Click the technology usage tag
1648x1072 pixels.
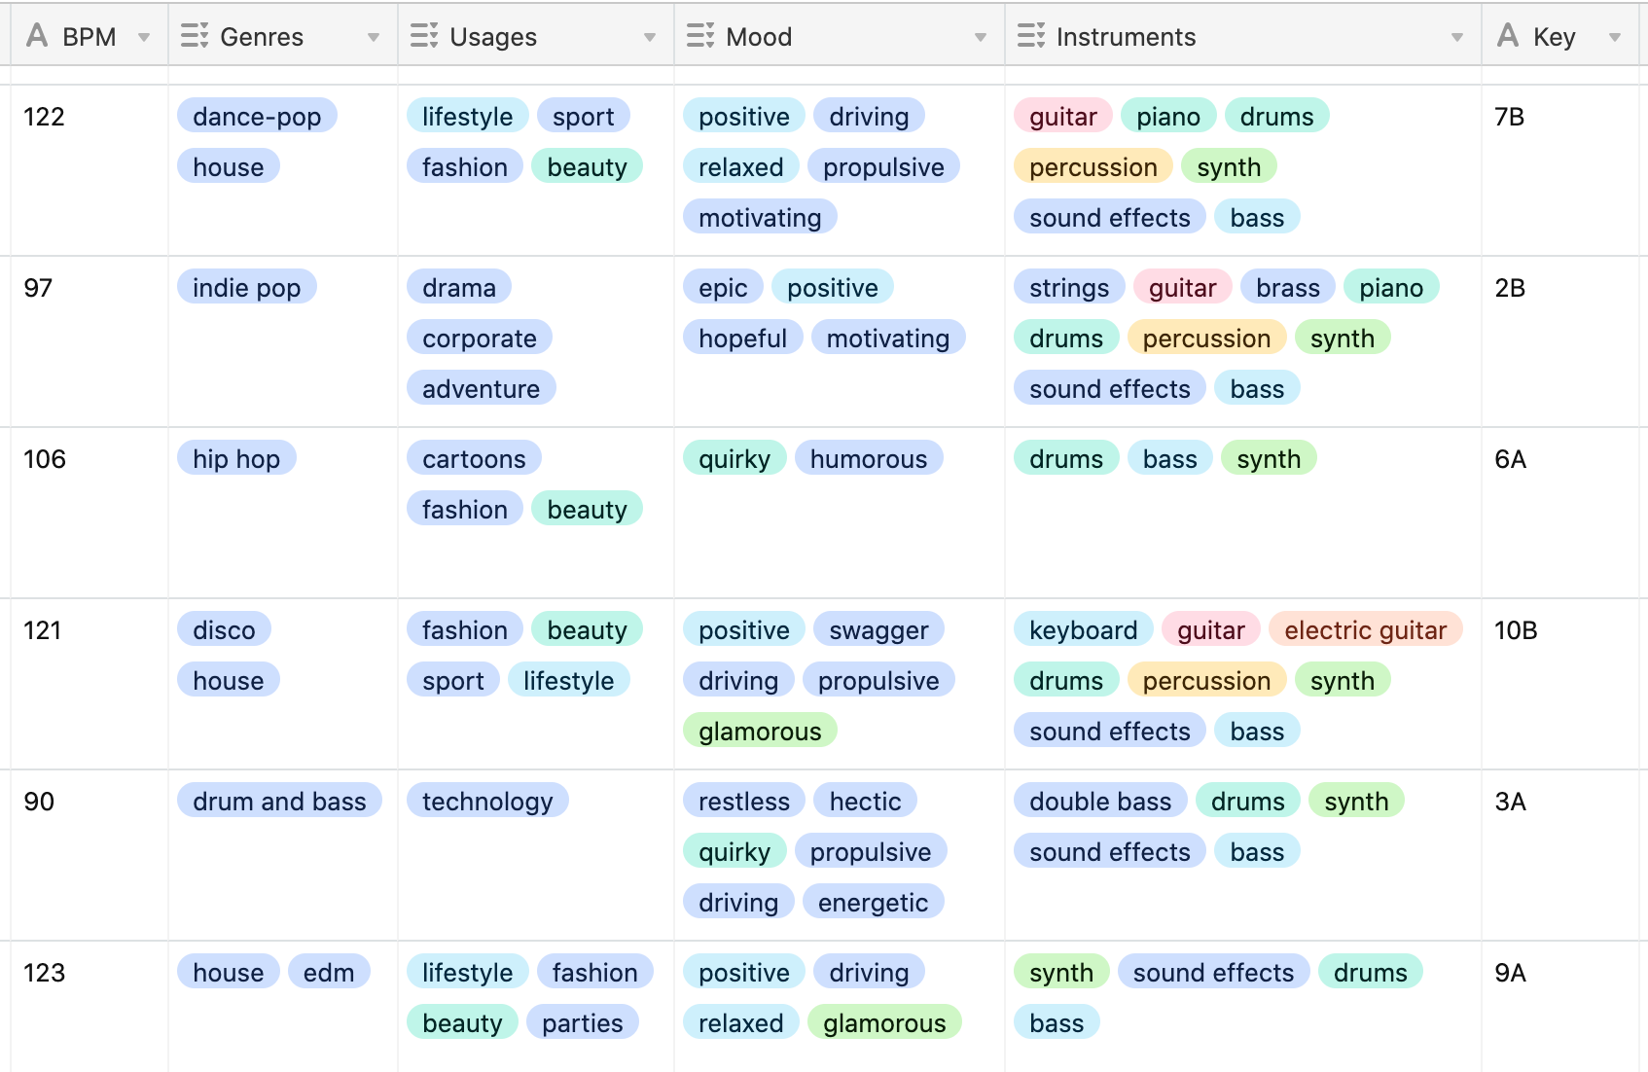pos(487,802)
